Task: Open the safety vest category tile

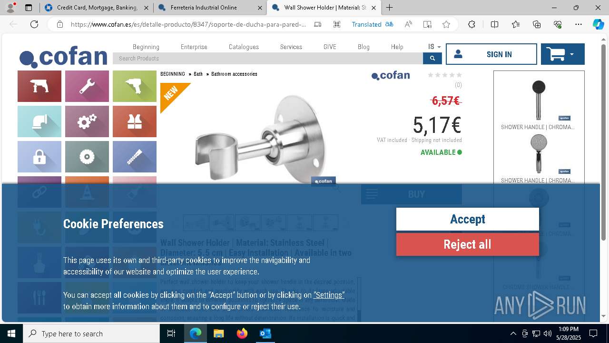Action: click(x=135, y=121)
